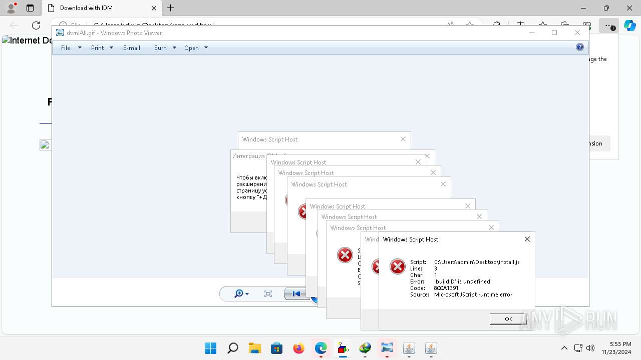Expand the File menu dropdown arrow
641x360 pixels.
click(79, 48)
